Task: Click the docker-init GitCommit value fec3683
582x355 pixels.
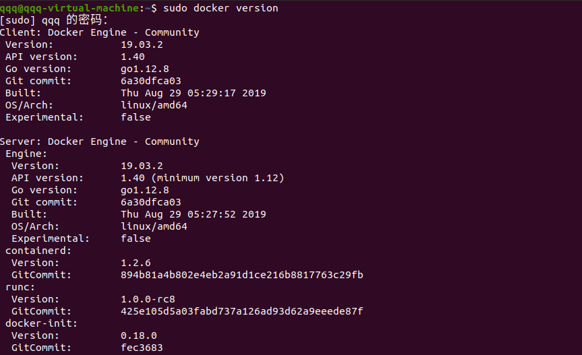Action: tap(142, 348)
